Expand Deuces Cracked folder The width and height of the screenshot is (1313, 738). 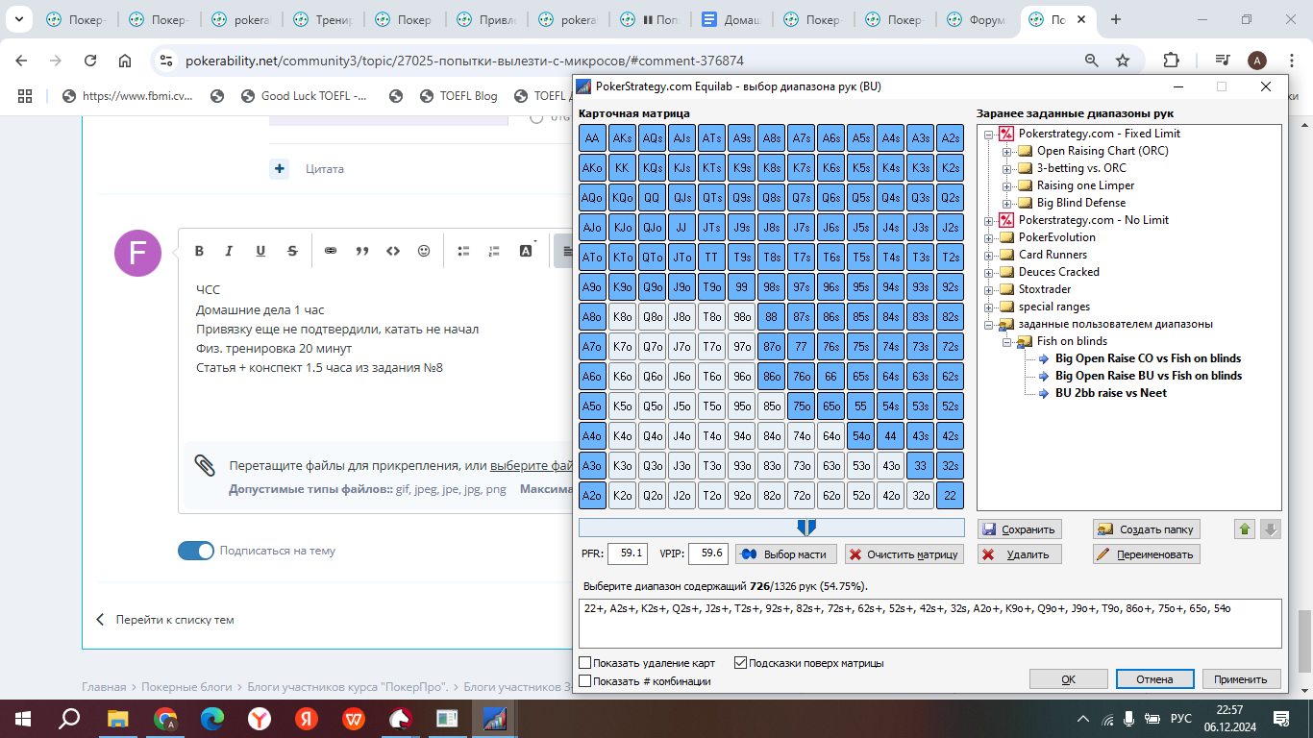point(989,272)
